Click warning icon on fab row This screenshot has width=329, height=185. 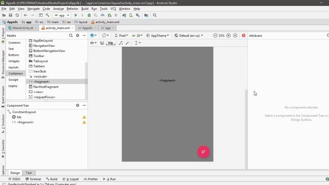pyautogui.click(x=84, y=117)
